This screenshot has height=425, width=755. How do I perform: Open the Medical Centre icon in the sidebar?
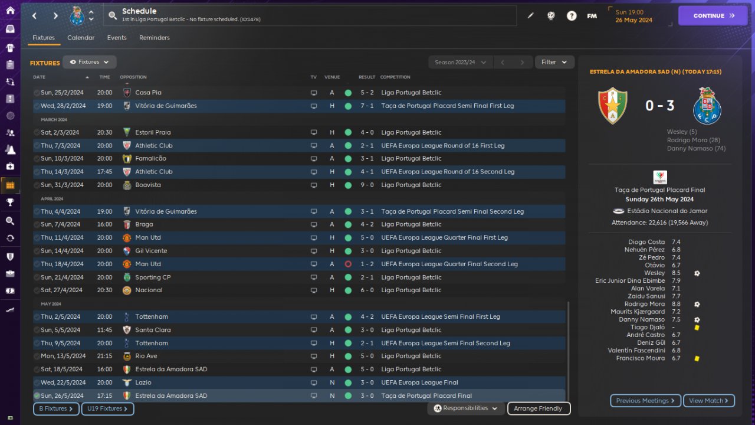pyautogui.click(x=10, y=167)
